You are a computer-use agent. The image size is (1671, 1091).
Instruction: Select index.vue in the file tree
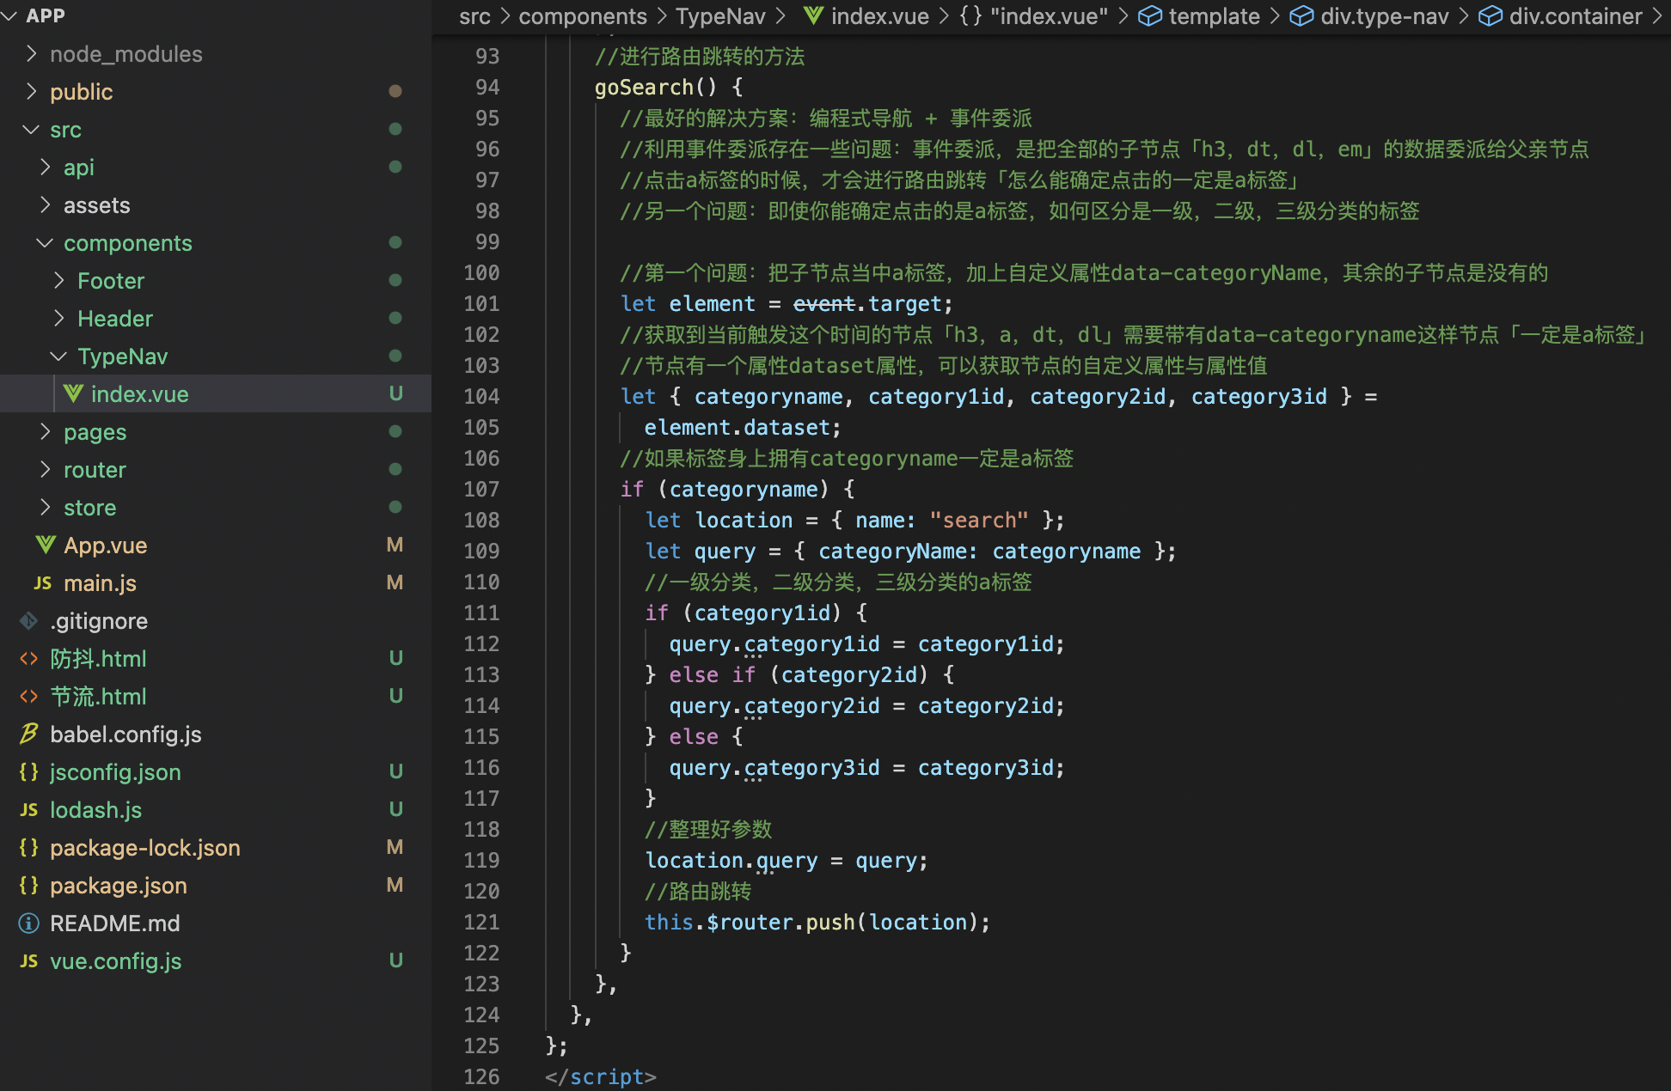pyautogui.click(x=139, y=394)
